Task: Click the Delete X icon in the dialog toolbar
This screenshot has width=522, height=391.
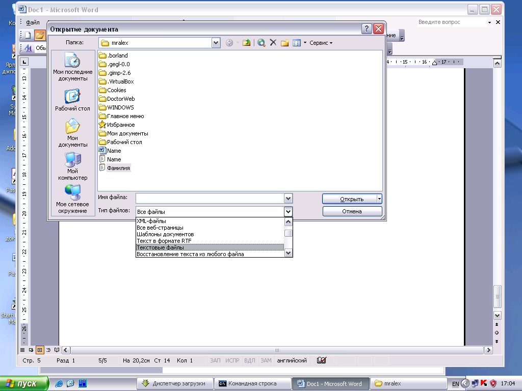Action: [273, 43]
